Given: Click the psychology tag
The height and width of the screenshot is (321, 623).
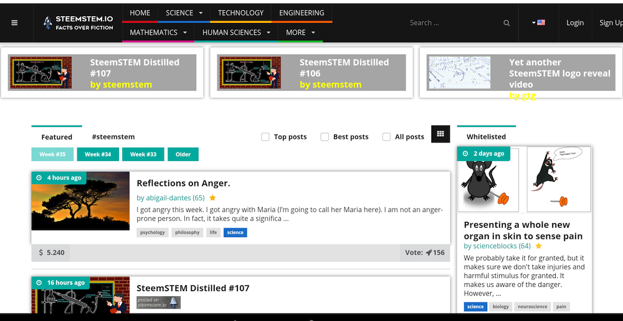Looking at the screenshot, I should (x=153, y=233).
